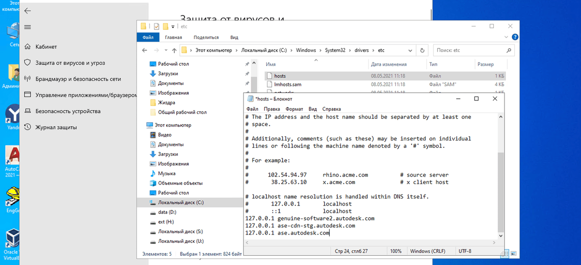This screenshot has height=265, width=581.
Task: Refresh the etc folder view
Action: pos(423,50)
